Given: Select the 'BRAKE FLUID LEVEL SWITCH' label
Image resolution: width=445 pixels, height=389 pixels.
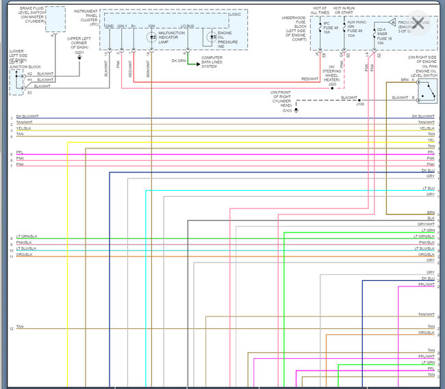Looking at the screenshot, I should click(x=31, y=15).
